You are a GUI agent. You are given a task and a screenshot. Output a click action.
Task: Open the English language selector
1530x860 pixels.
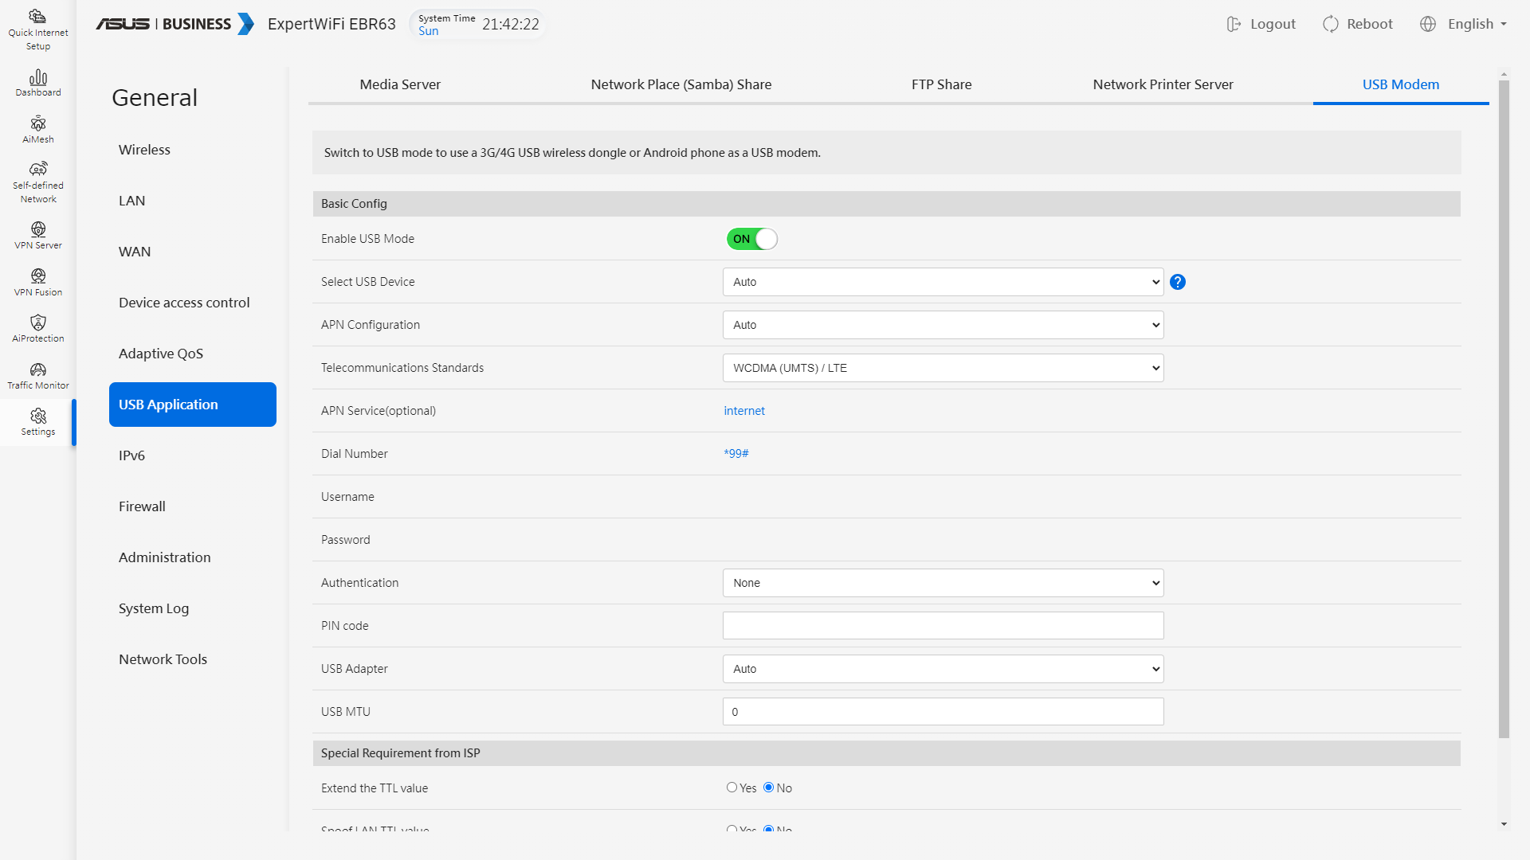coord(1464,24)
